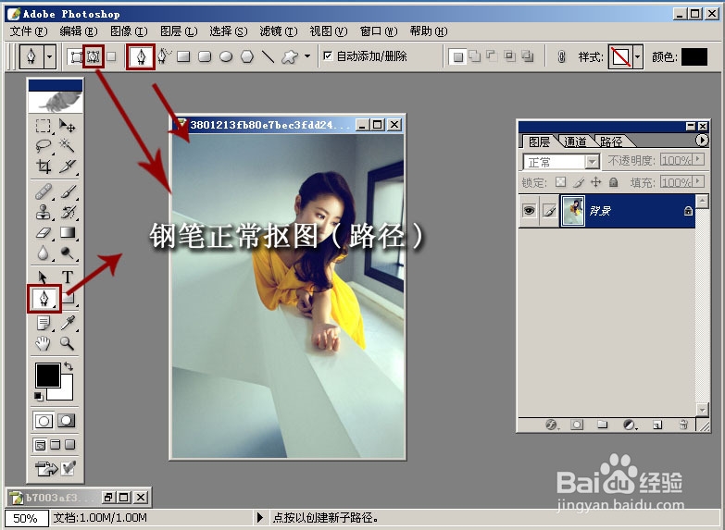Select the Type tool
This screenshot has width=725, height=530.
tap(68, 277)
